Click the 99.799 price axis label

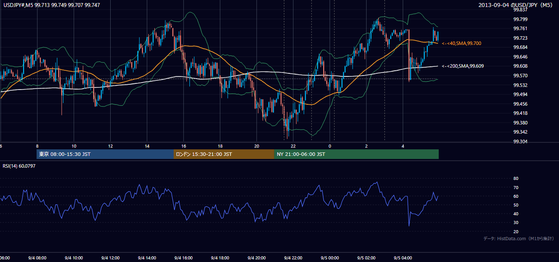520,19
